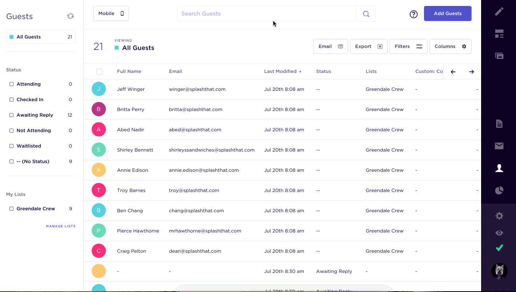
Task: Open the Mobile view switcher
Action: tap(111, 13)
